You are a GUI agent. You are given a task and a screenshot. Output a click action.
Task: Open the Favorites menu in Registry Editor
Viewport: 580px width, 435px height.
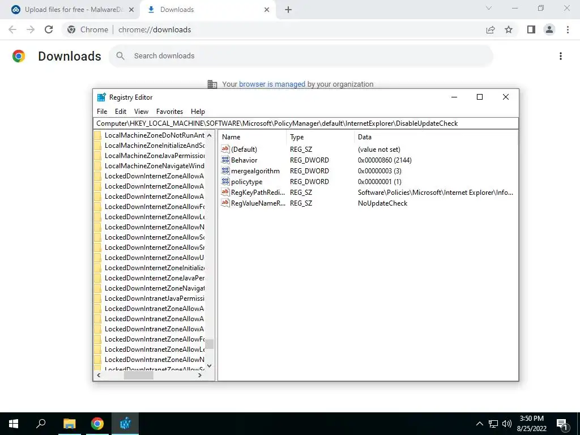(x=169, y=112)
